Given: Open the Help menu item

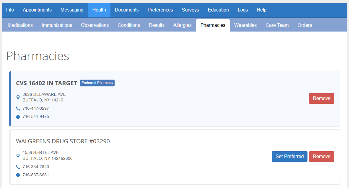Looking at the screenshot, I should click(262, 10).
